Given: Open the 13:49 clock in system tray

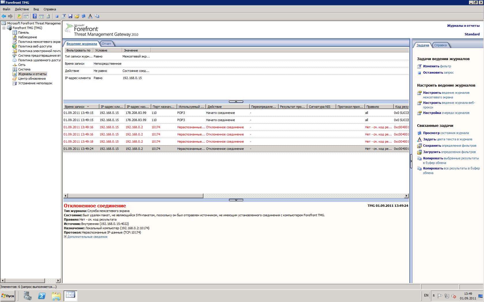Looking at the screenshot, I should [468, 296].
